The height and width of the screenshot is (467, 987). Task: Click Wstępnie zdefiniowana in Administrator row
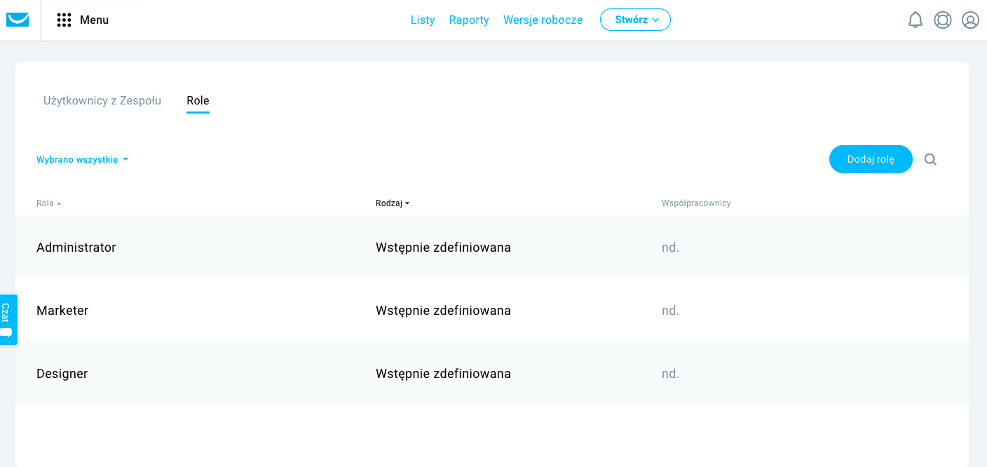(443, 248)
